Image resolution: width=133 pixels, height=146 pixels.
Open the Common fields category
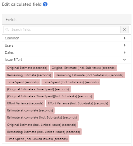(x=66, y=38)
